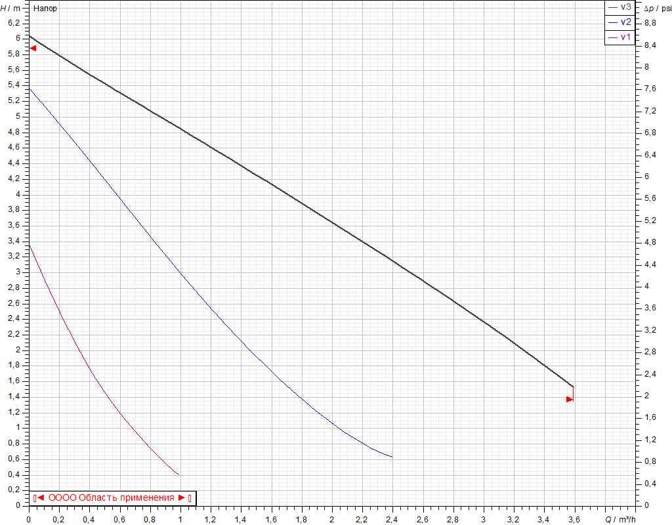
Task: Click the 2 tick label on the Q axis
Action: click(x=332, y=518)
